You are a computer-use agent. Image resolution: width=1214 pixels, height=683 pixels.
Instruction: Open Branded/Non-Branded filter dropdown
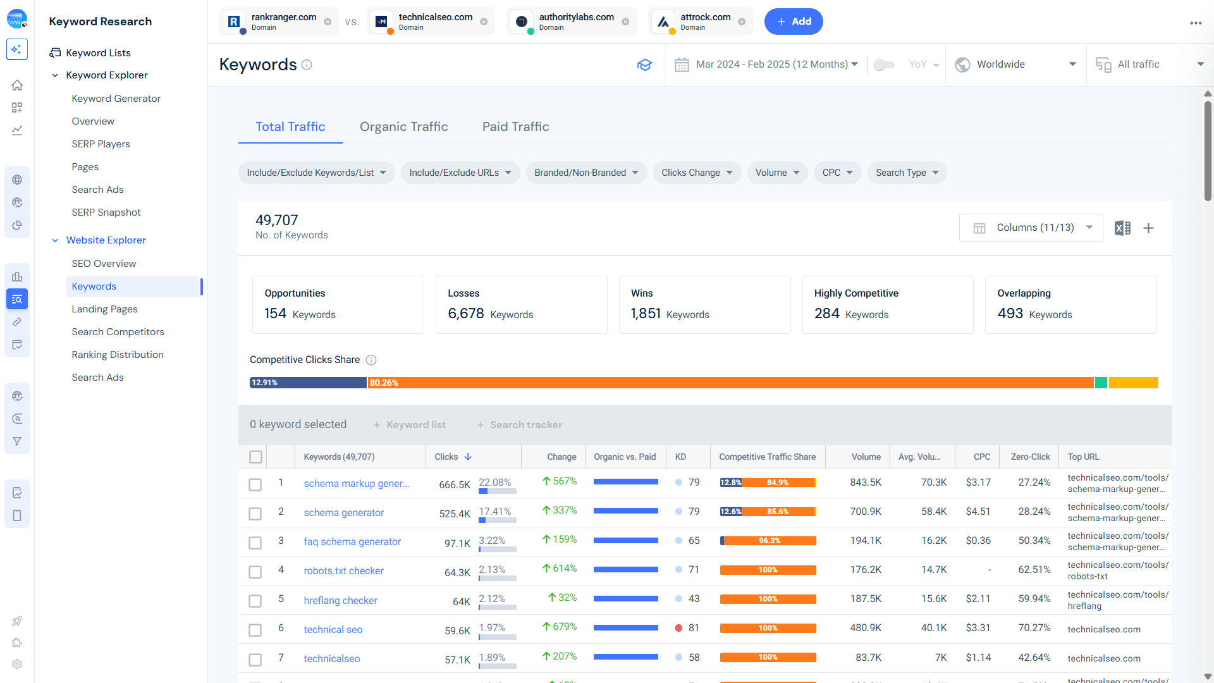pyautogui.click(x=586, y=173)
